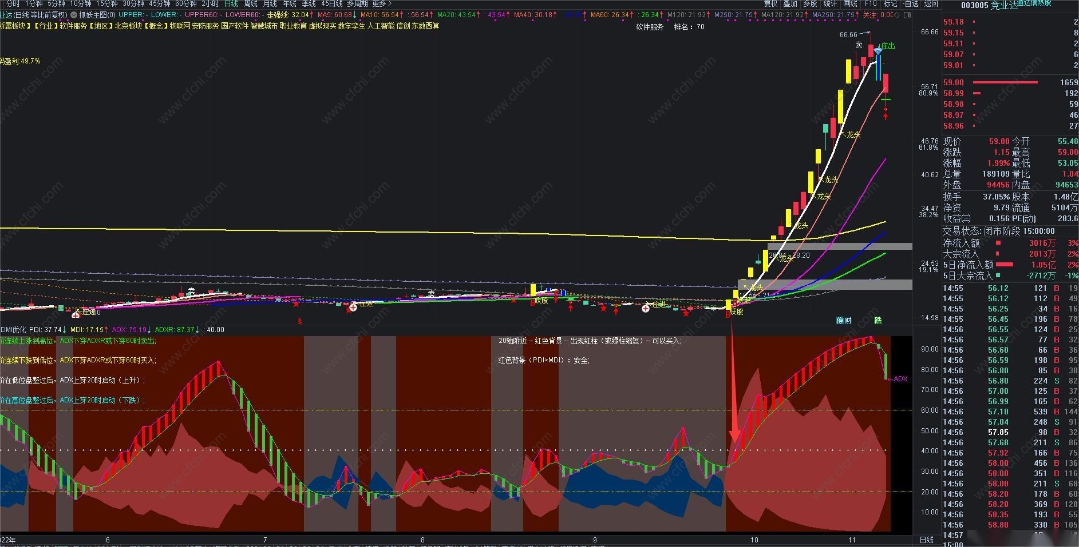Image resolution: width=1079 pixels, height=547 pixels.
Task: Click the cyan 停财 tag below chart
Action: [x=844, y=321]
